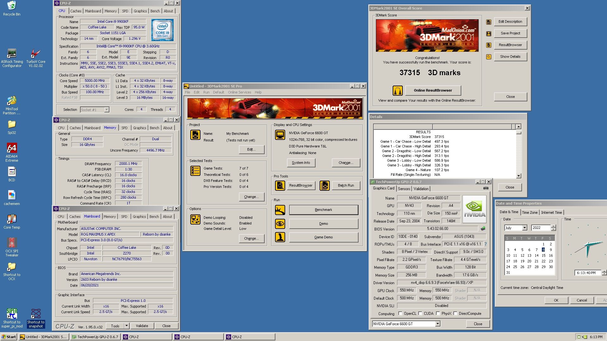Expand the Tools dropdown arrow in CPU-Z
Screen dimensions: 607x341
tap(126, 326)
